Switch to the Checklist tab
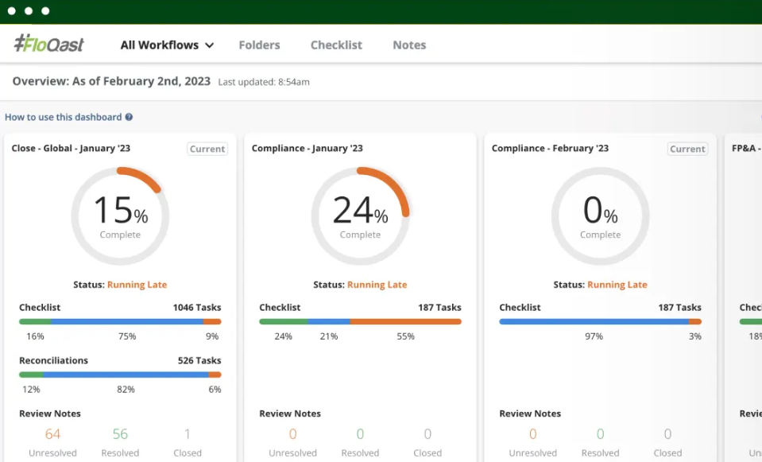 tap(336, 45)
